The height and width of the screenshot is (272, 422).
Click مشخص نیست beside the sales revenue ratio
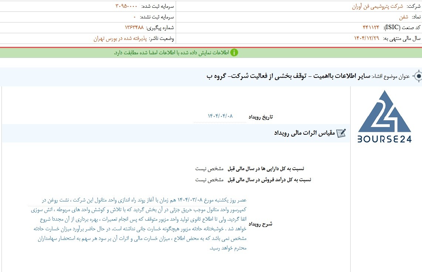(x=209, y=180)
